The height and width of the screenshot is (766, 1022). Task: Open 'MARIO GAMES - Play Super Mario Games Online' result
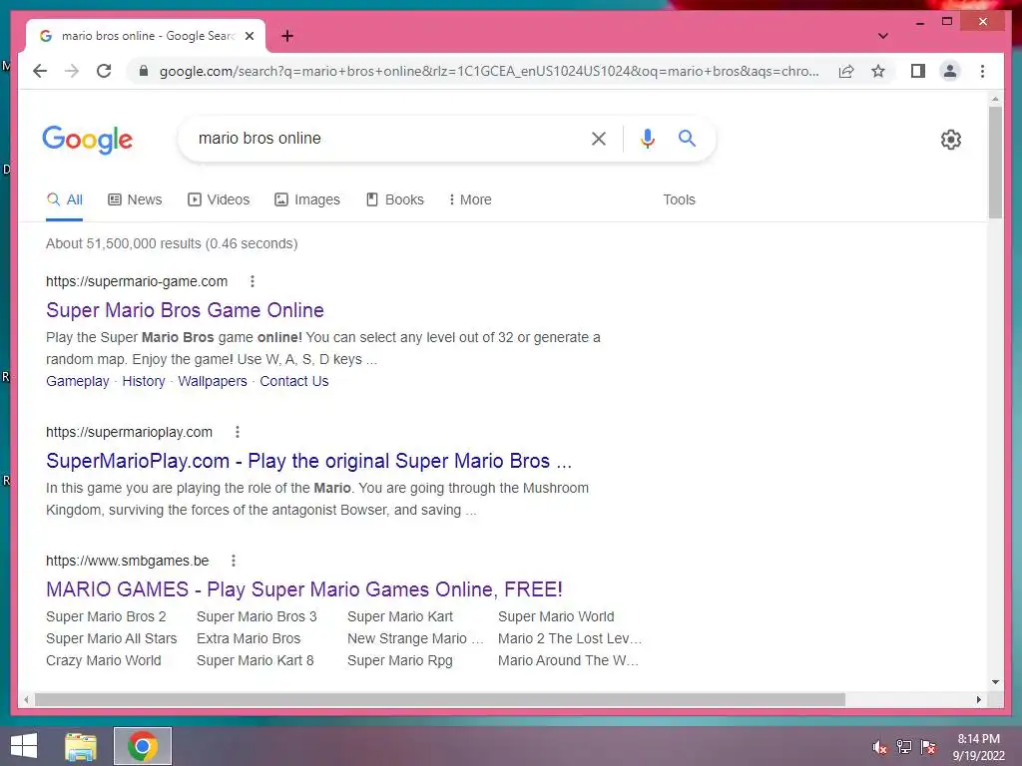pos(303,589)
